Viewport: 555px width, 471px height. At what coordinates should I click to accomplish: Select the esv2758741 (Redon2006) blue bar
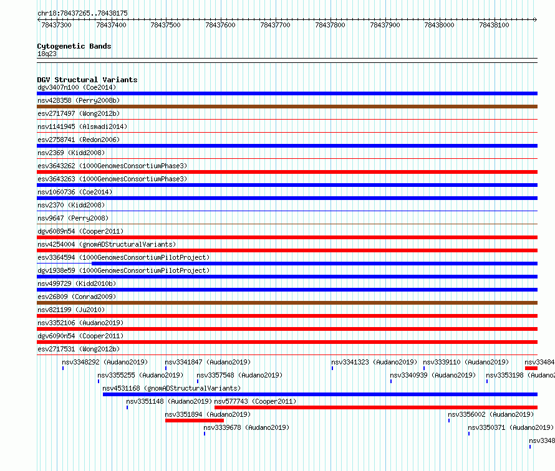(x=287, y=146)
